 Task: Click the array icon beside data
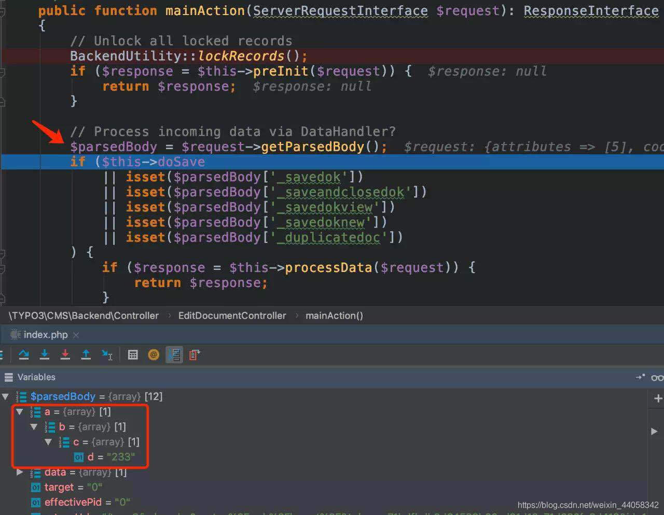tap(35, 472)
